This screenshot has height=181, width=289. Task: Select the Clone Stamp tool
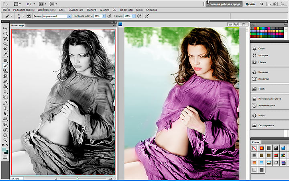(x=5, y=71)
